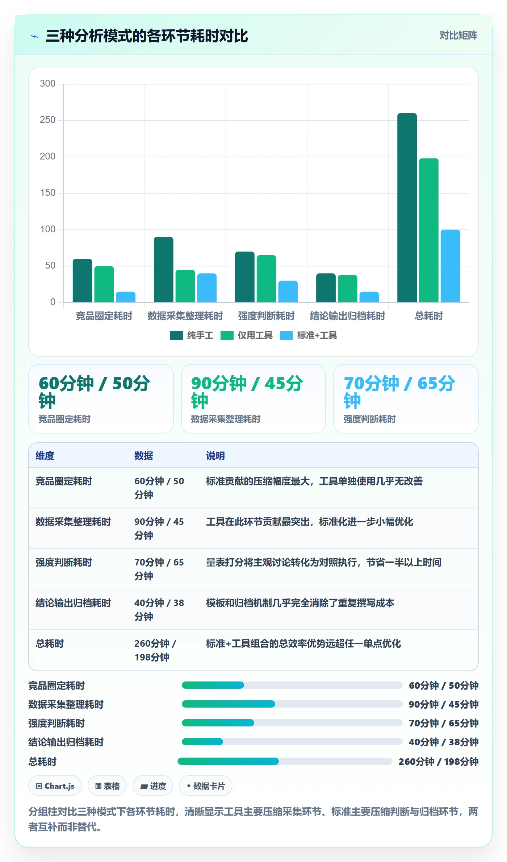
Task: Click the 数据卡片 tag chip
Action: pos(206,786)
